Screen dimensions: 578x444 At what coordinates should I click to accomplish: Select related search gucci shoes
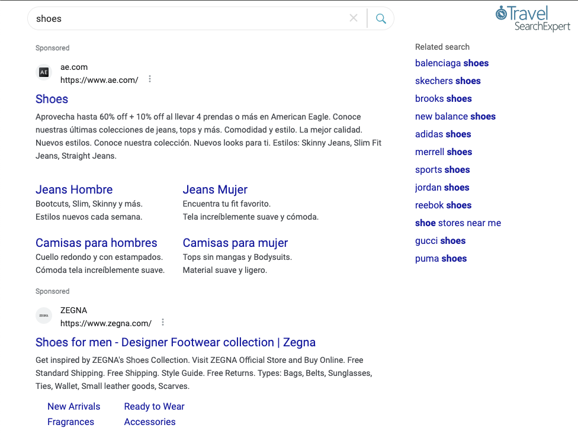(x=441, y=240)
